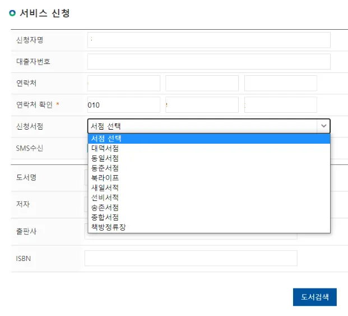Focus the 대출자번호 text box
The image size is (348, 316).
(208, 61)
